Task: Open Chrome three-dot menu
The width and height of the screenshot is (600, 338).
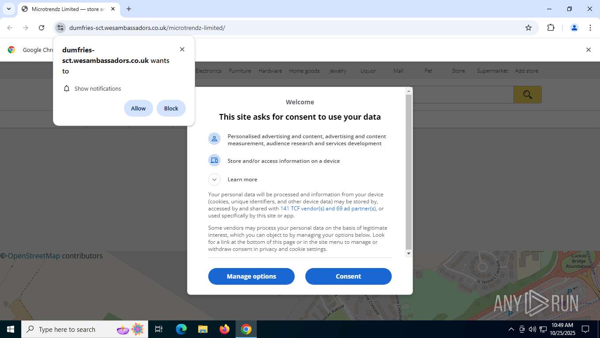Action: coord(590,28)
